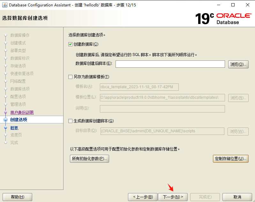255x202 pixels.
Task: Click the 网络配置 step in sidebar
Action: pos(18,81)
